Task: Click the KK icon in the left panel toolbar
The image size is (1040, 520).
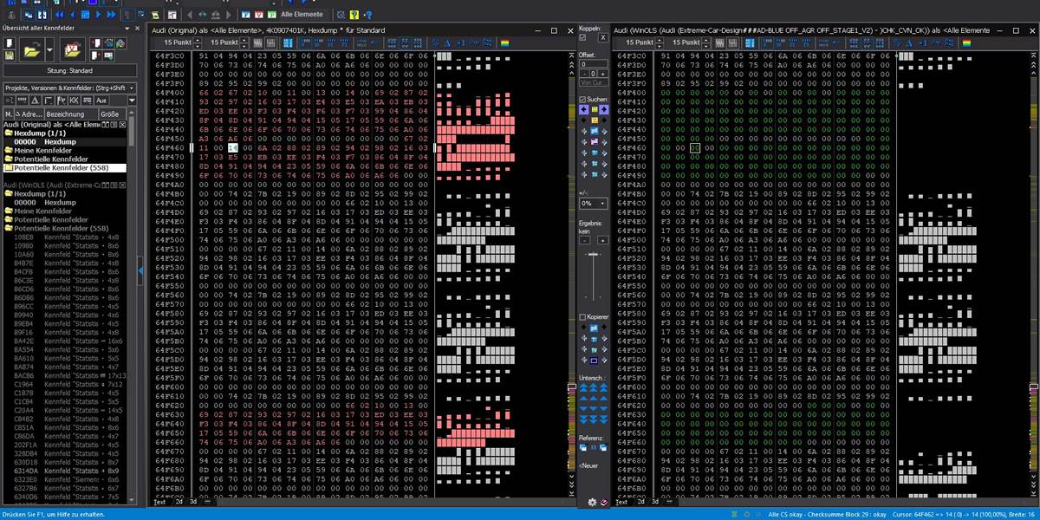Action: [x=74, y=101]
